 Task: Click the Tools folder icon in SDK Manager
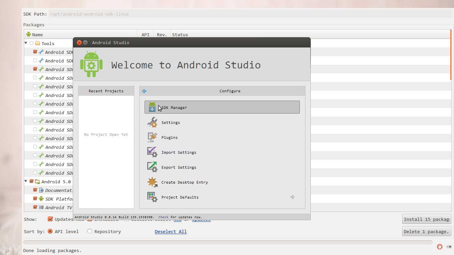coord(38,43)
